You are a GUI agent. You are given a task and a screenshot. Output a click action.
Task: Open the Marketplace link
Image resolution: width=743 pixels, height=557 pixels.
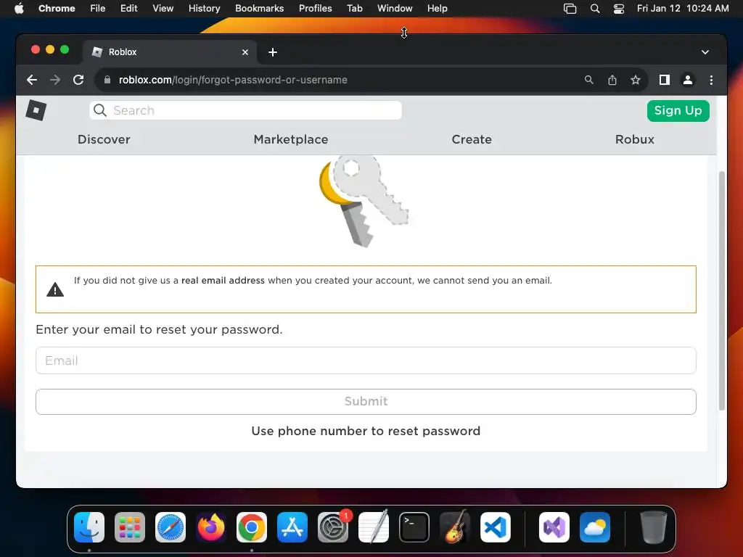[290, 140]
